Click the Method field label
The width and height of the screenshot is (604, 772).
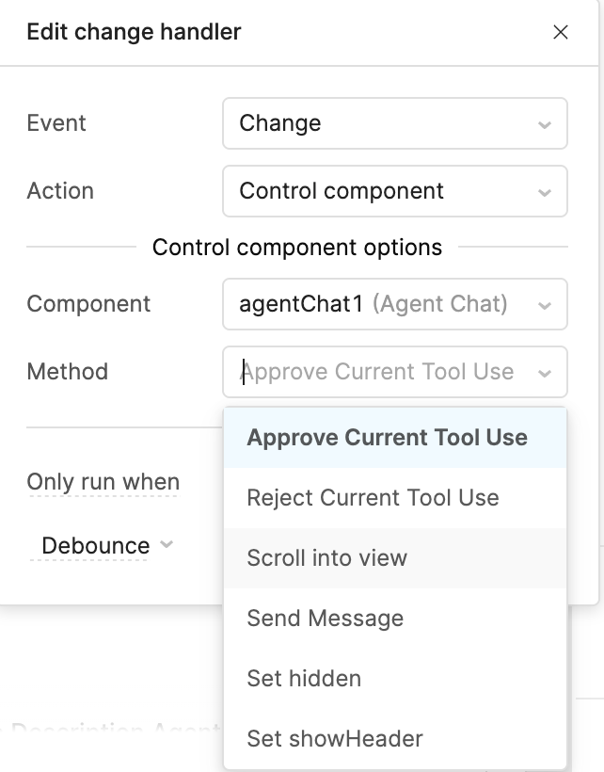[67, 372]
